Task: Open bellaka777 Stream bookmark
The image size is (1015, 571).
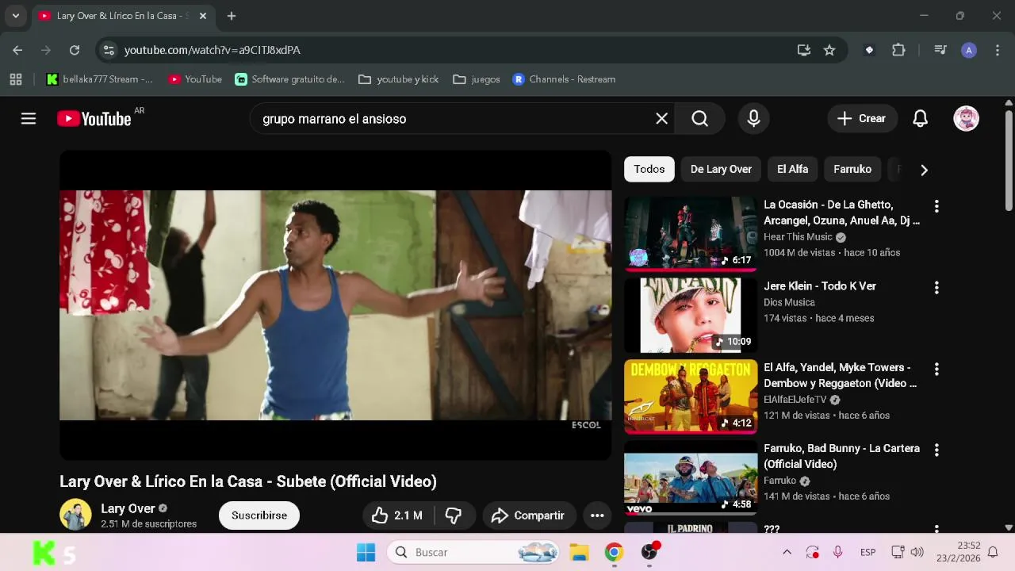Action: 100,79
